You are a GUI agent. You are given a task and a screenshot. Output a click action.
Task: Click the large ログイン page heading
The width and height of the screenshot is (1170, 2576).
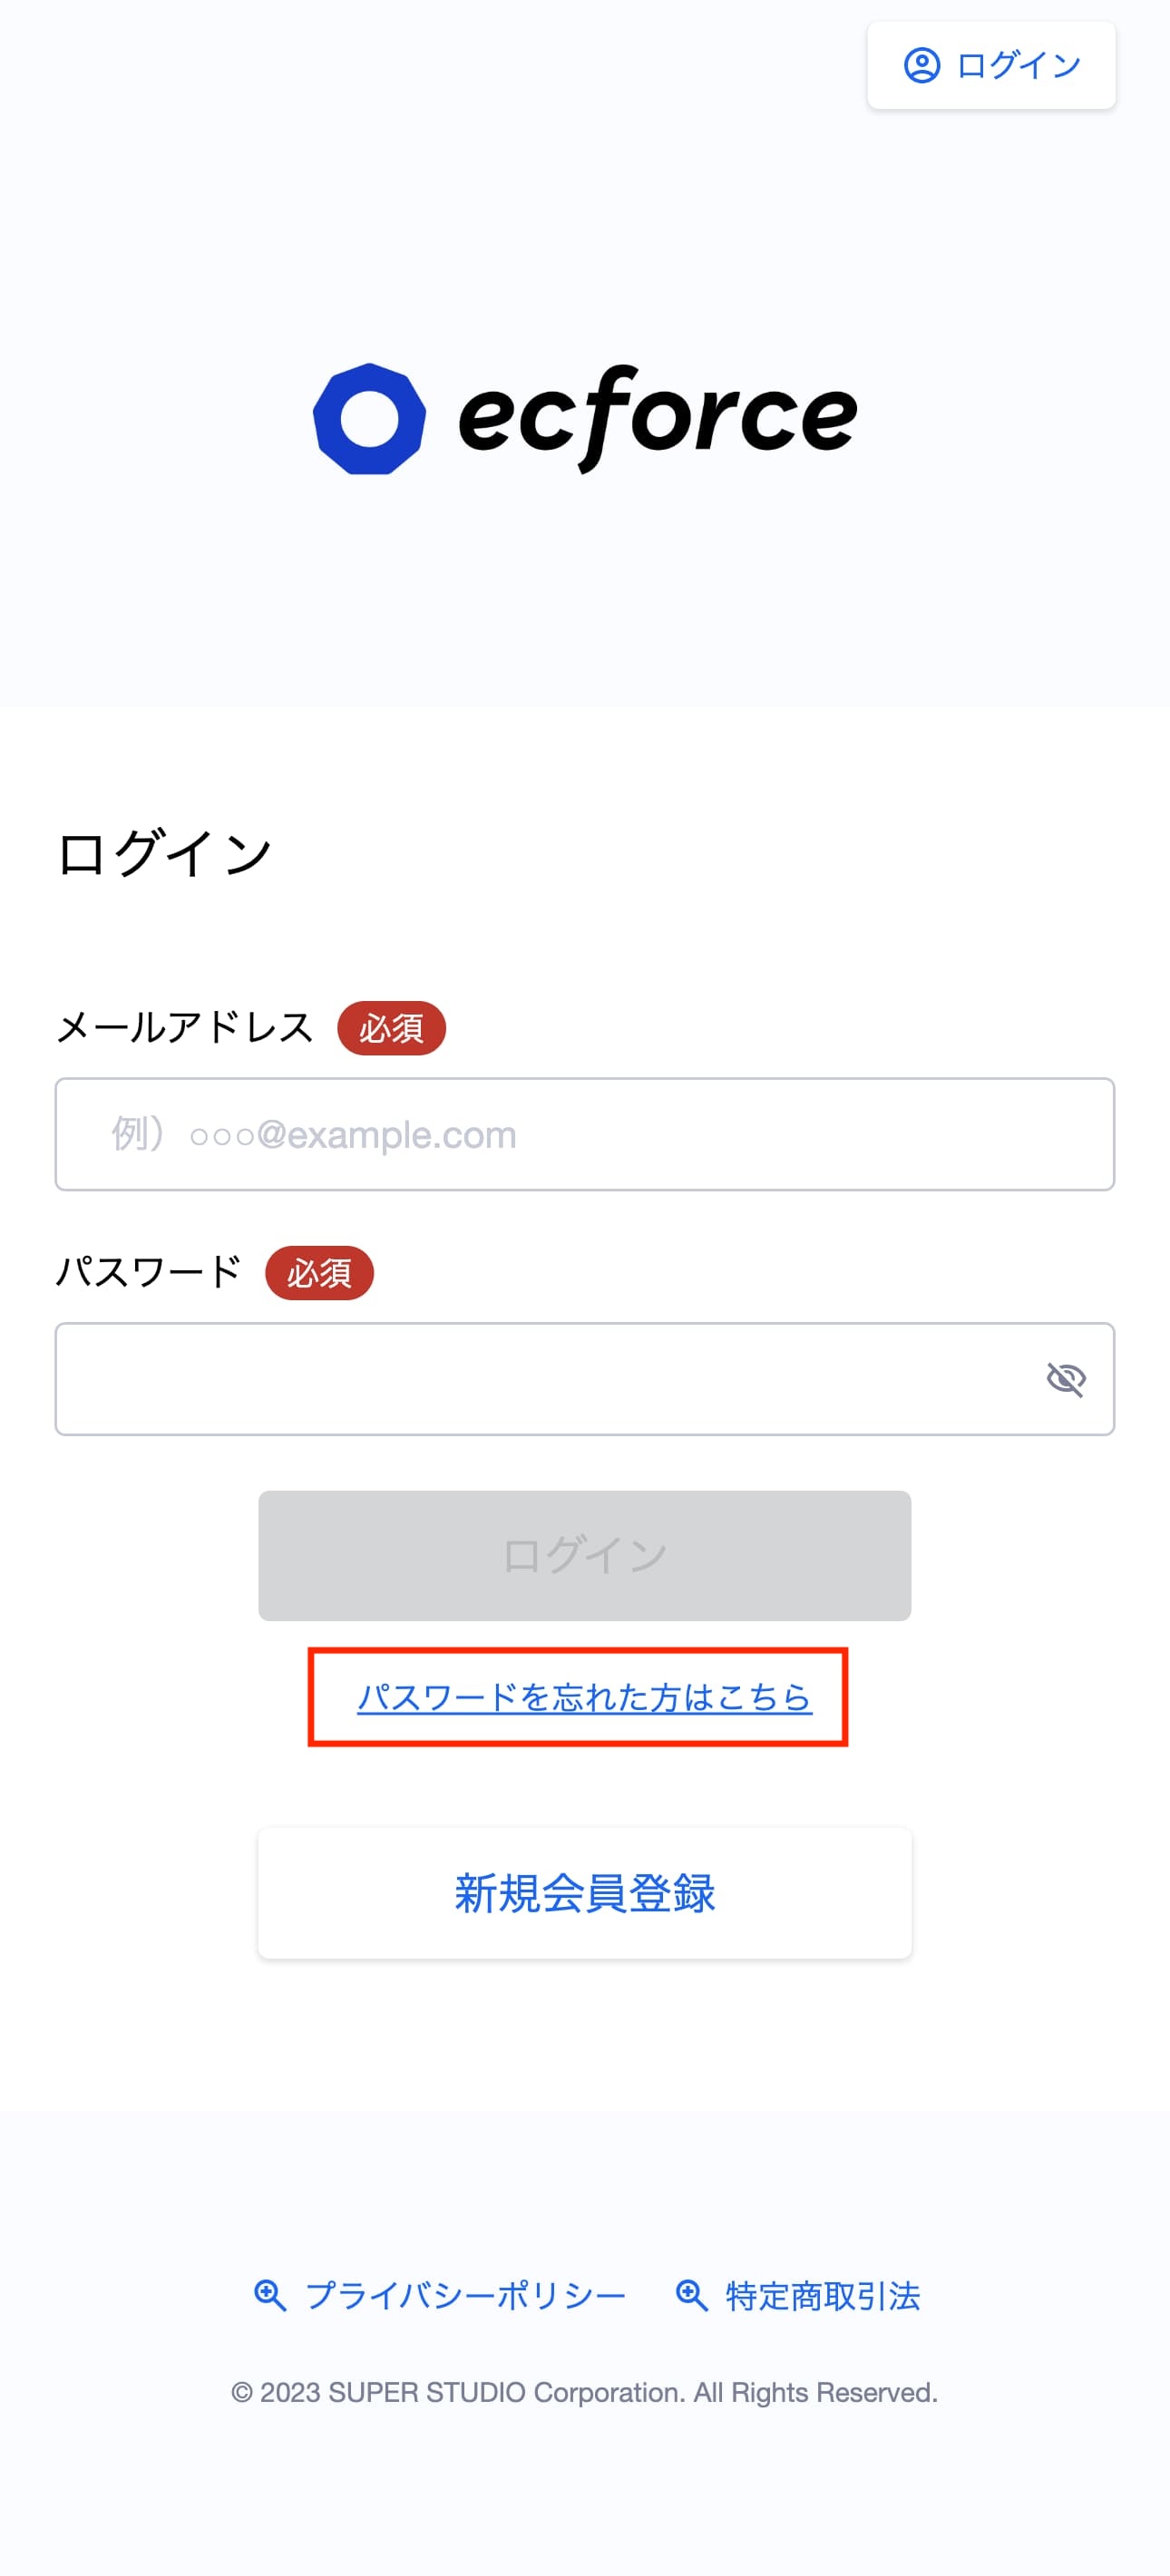tap(165, 853)
